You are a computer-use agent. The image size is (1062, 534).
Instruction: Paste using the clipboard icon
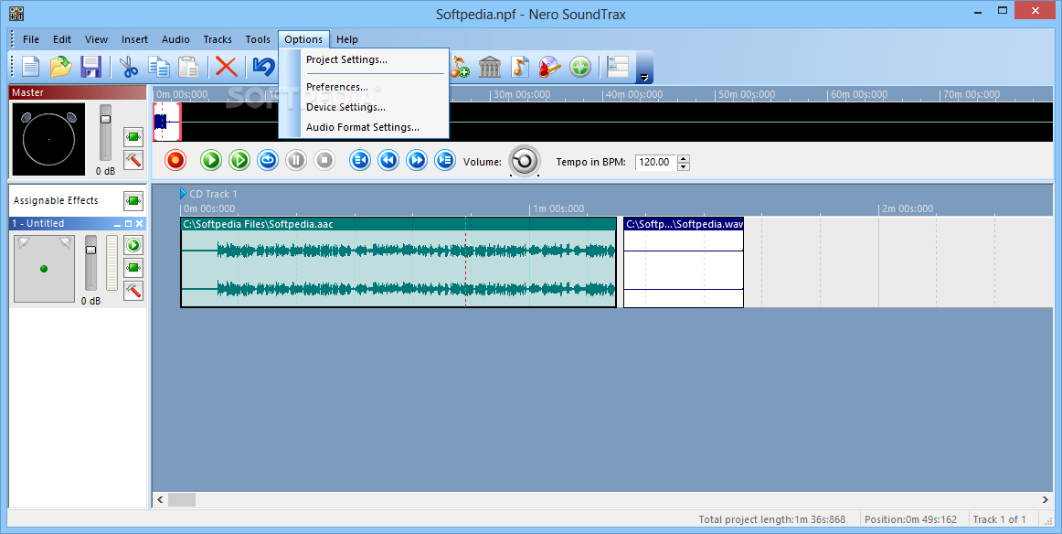pos(189,67)
